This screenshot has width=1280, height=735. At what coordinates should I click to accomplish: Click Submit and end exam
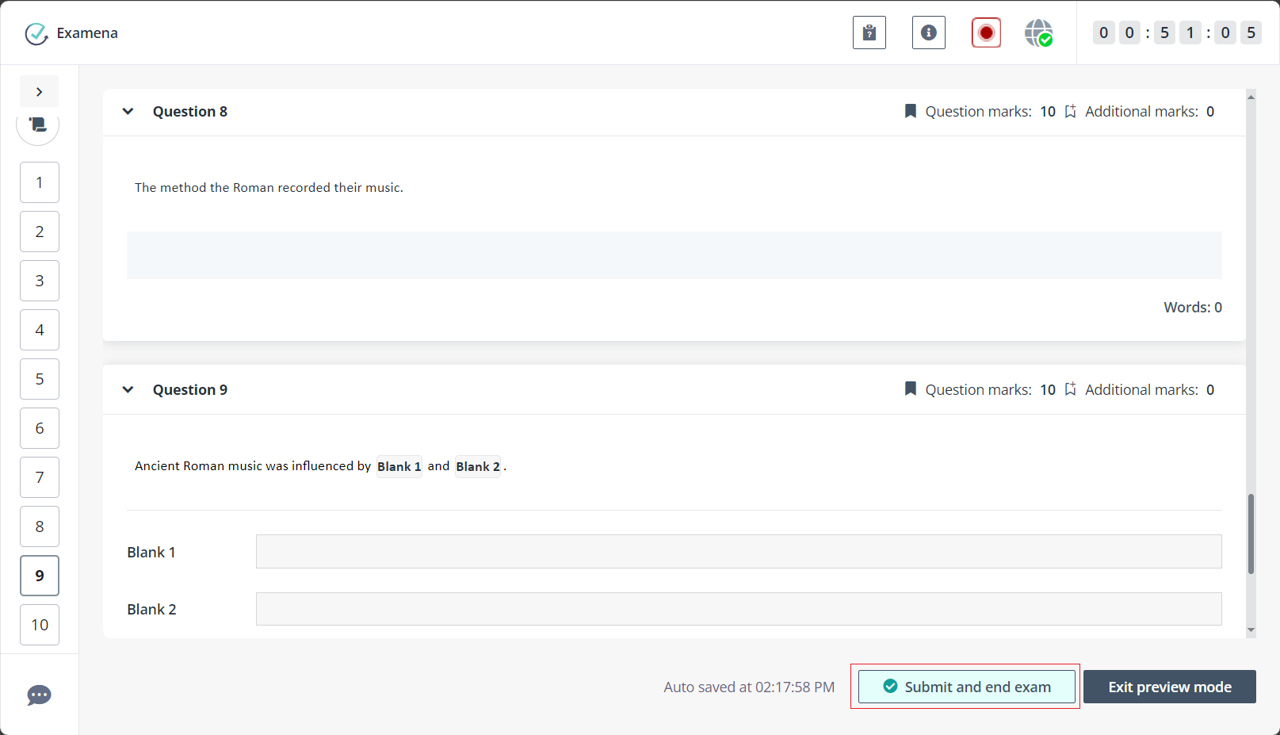pos(966,687)
